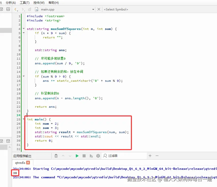Clear the application output with trash icon
Viewport: 217px width, 187px height.
click(x=56, y=156)
